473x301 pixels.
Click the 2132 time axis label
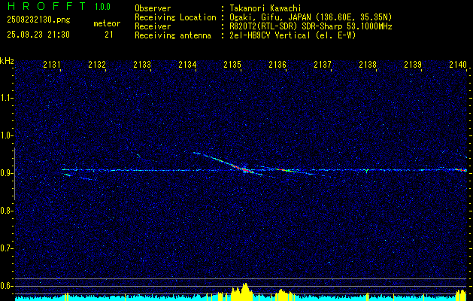pyautogui.click(x=97, y=64)
